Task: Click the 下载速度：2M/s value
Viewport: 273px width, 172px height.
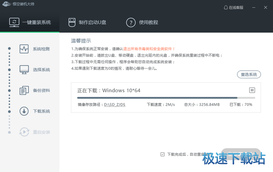Action: click(161, 105)
